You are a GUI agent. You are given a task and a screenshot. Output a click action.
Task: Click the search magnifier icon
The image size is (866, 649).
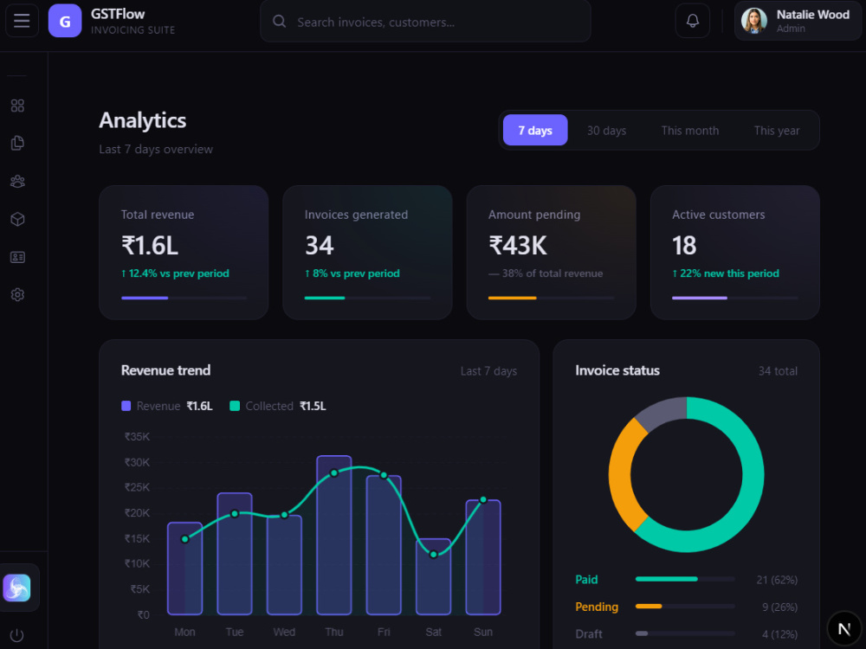(x=280, y=22)
